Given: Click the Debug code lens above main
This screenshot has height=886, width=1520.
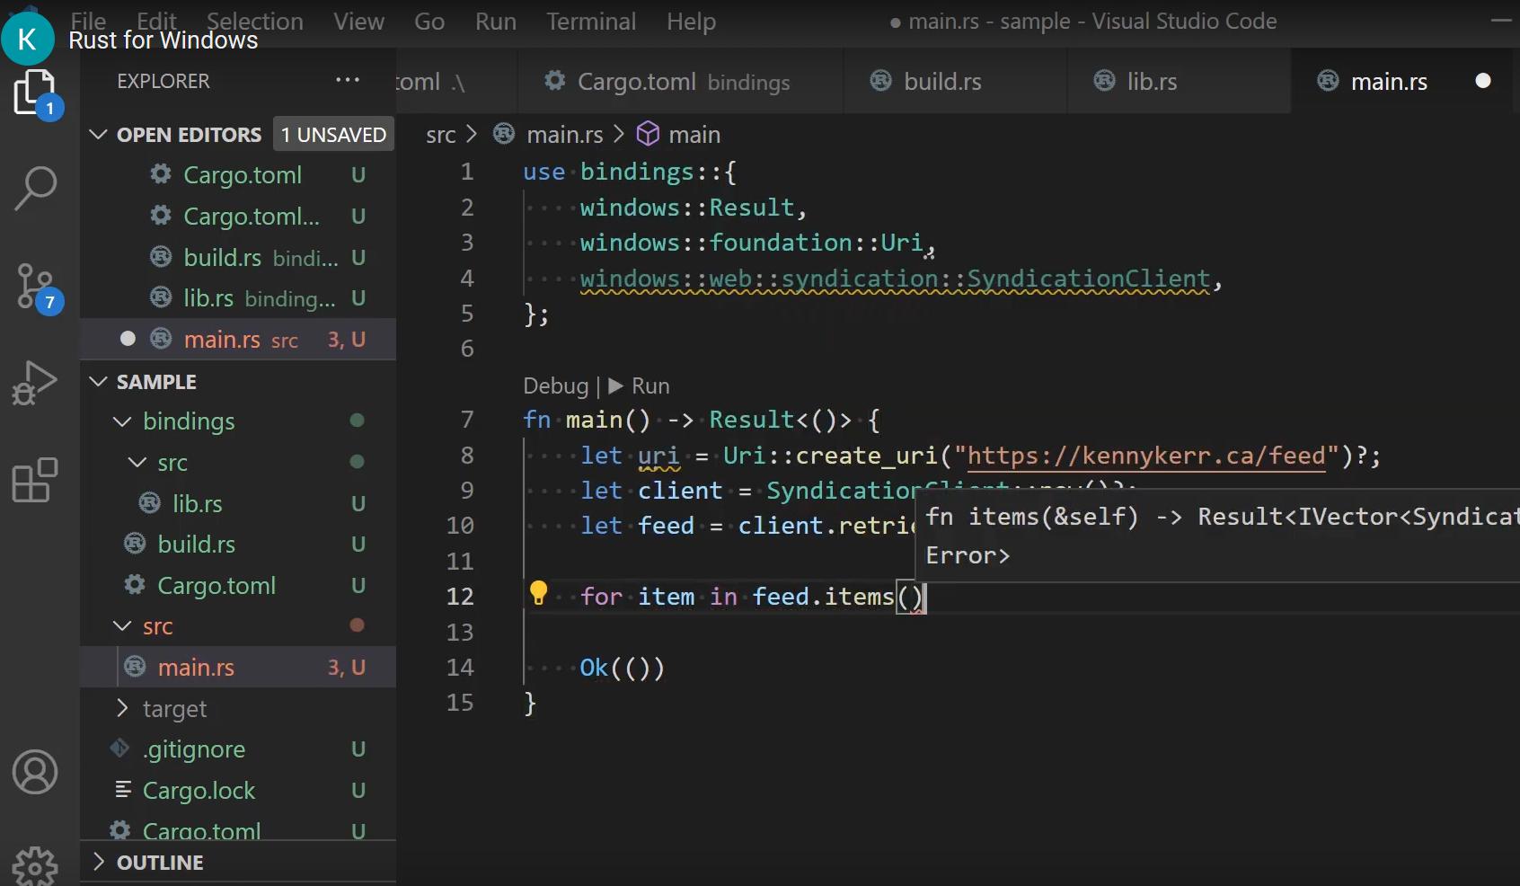Looking at the screenshot, I should tap(555, 385).
